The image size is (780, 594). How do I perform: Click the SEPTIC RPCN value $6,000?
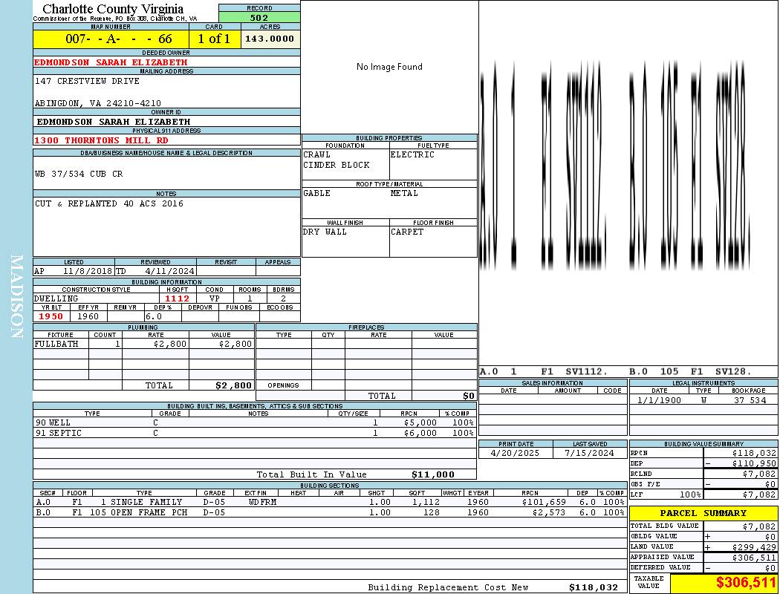point(420,433)
